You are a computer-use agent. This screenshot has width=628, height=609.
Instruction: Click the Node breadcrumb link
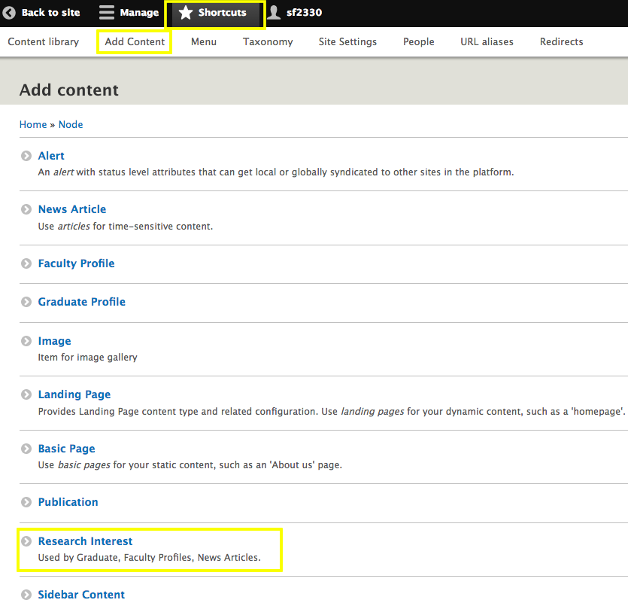tap(71, 124)
